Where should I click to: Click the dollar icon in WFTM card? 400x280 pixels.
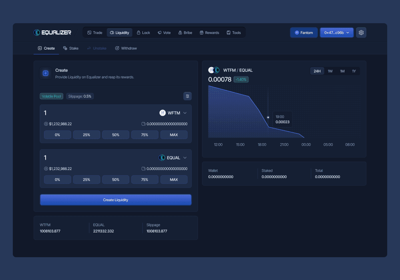coord(46,124)
